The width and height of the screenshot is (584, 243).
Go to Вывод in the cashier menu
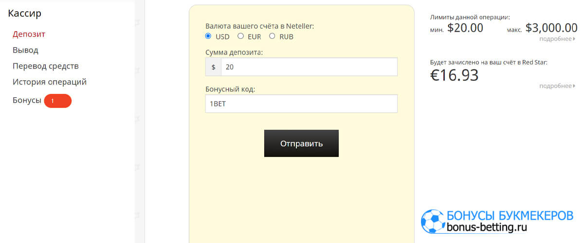click(x=25, y=50)
